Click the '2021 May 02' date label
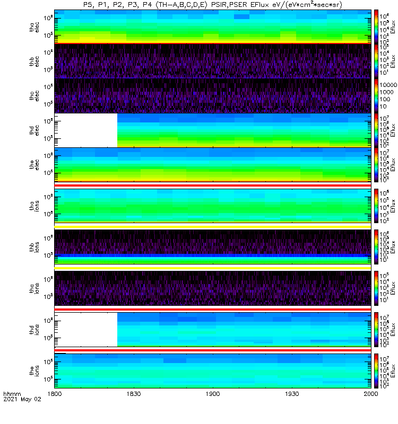 click(22, 399)
